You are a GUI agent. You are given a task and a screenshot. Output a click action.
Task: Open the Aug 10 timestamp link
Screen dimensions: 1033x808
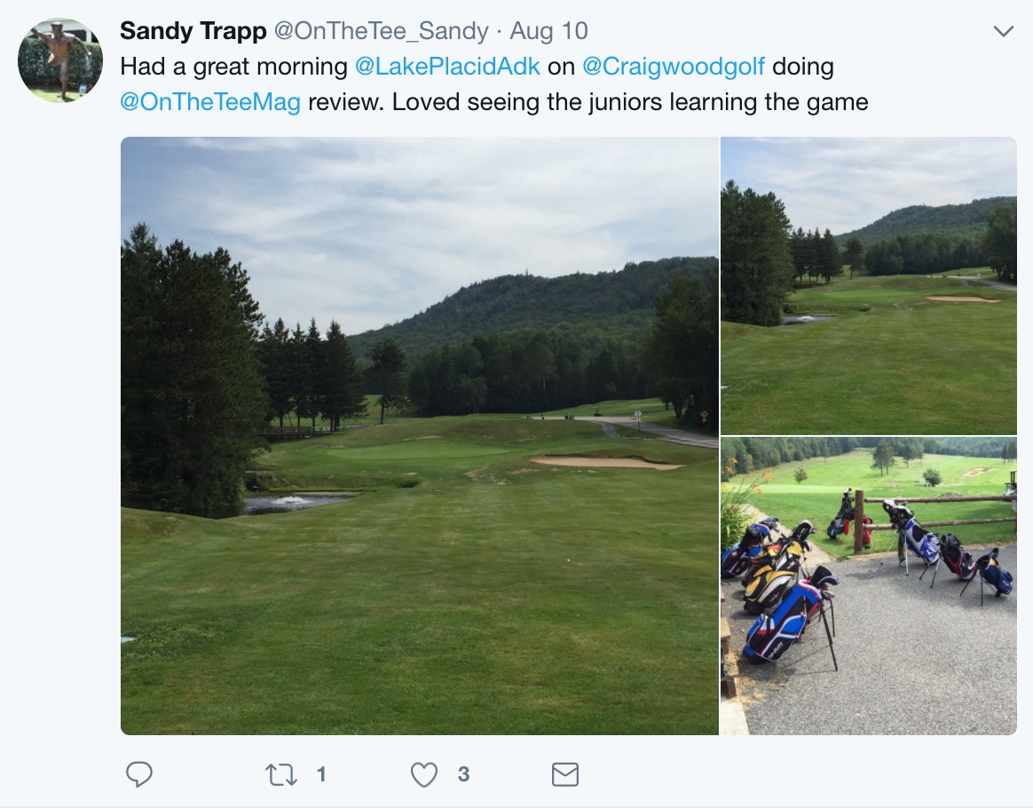[548, 31]
